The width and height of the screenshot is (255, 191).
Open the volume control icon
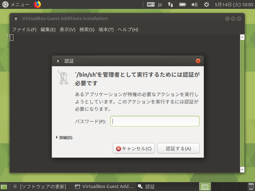pos(194,4)
